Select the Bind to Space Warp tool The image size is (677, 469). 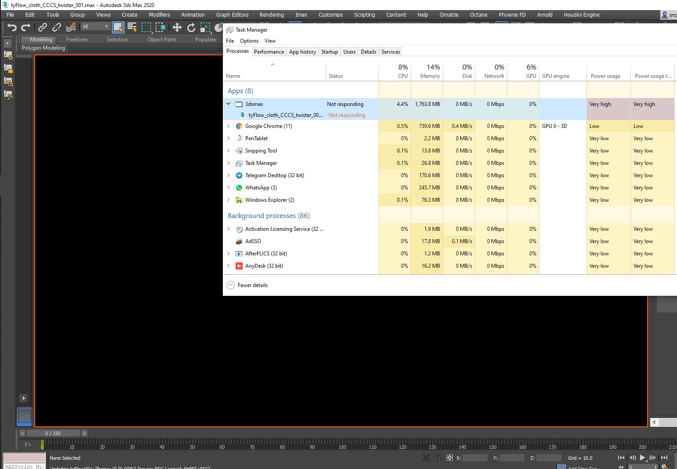click(x=71, y=28)
